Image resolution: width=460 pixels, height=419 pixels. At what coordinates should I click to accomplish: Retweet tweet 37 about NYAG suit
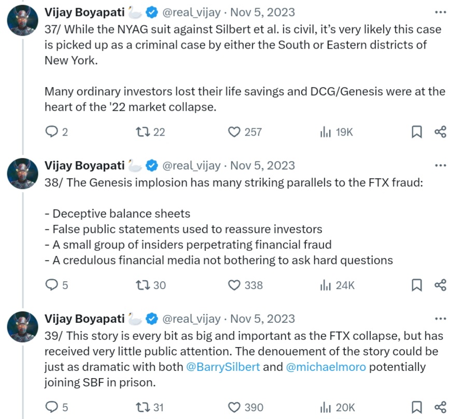142,132
